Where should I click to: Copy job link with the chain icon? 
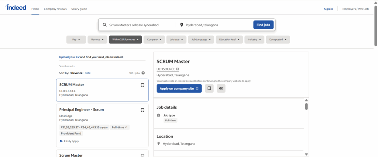tap(221, 88)
